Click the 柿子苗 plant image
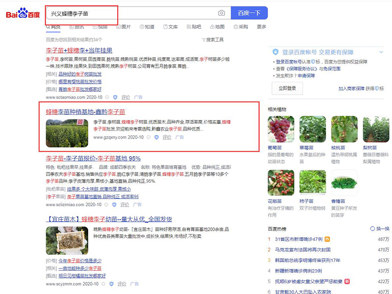The image size is (392, 294). coord(313,182)
